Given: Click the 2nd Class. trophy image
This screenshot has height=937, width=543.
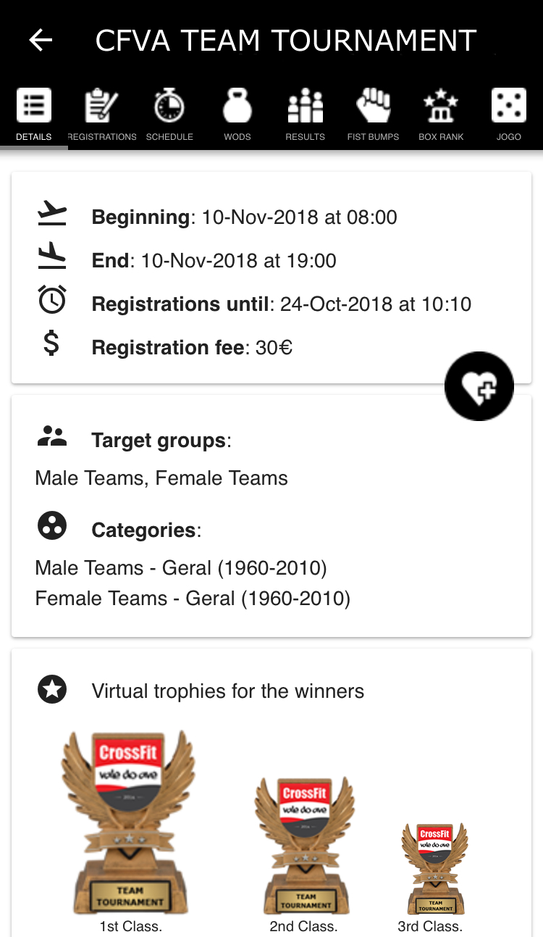Looking at the screenshot, I should (304, 845).
